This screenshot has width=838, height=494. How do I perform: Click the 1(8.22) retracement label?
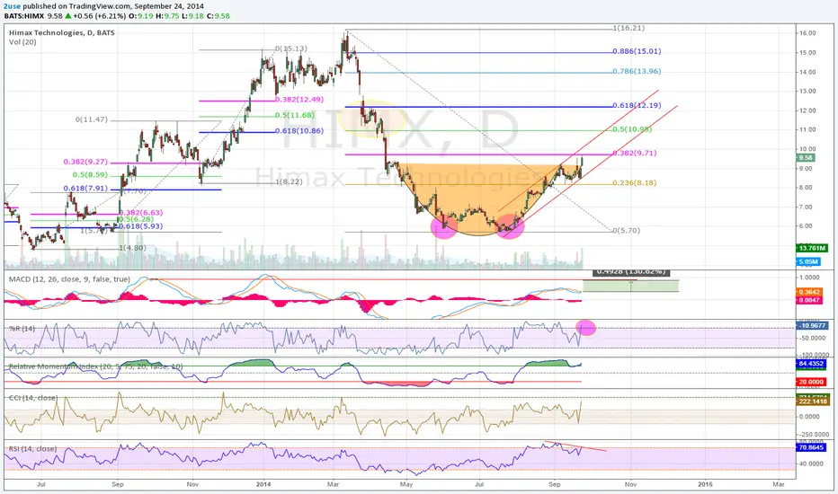(x=290, y=181)
